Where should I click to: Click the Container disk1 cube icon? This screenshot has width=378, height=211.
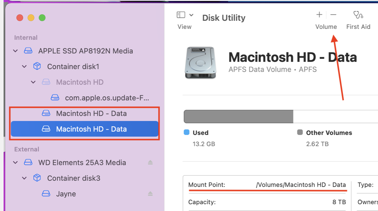tap(37, 66)
